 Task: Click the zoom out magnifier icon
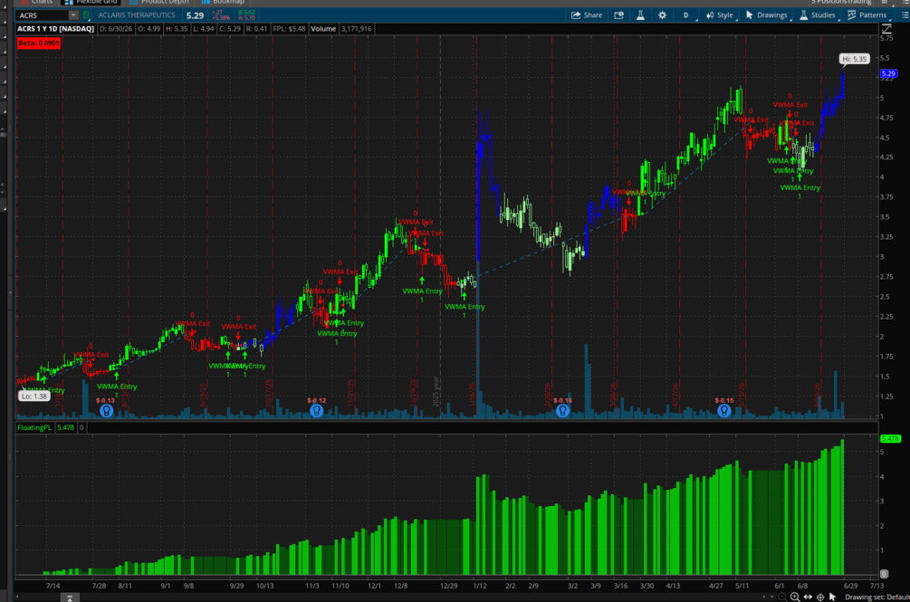click(782, 597)
